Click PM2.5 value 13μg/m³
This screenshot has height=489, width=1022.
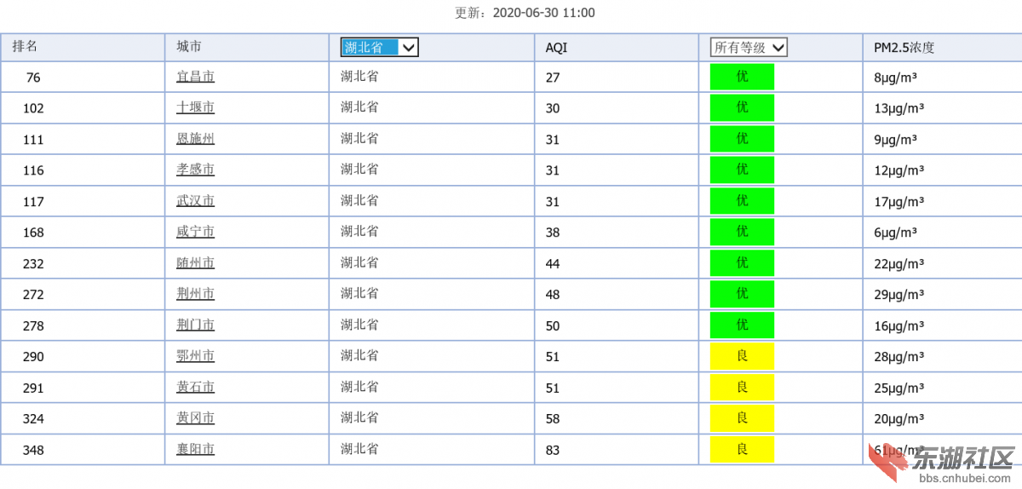tap(899, 108)
